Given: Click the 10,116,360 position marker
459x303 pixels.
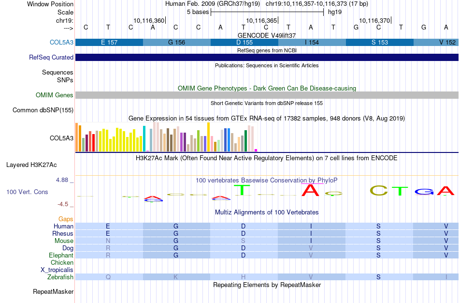Looking at the screenshot, I should (x=149, y=20).
